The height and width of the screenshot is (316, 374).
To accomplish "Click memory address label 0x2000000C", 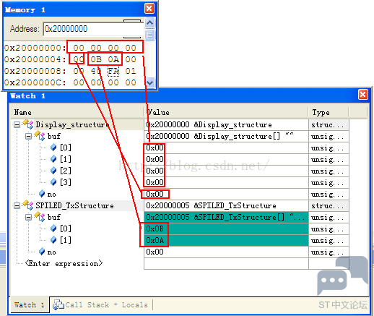I will [35, 82].
